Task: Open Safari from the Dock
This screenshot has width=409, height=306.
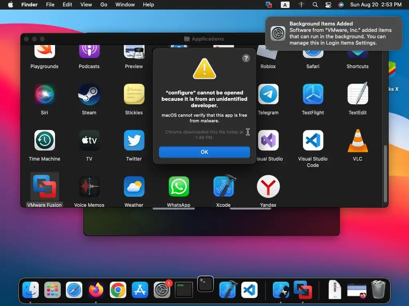Action: point(74,290)
